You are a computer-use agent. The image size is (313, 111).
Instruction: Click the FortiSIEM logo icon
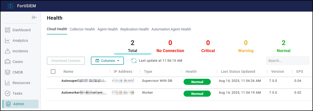click(x=11, y=6)
